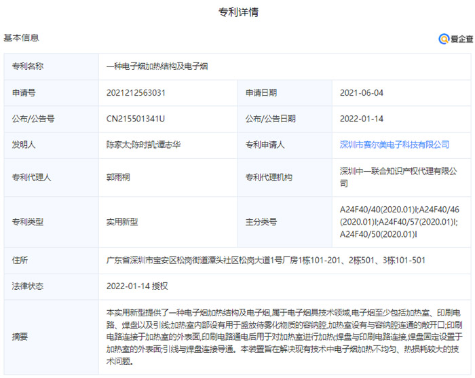Select publication number CN215501341U
Viewport: 475px width, 378px height.
[136, 119]
